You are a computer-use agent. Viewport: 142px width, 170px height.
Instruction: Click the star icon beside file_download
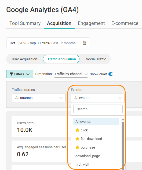(77, 139)
